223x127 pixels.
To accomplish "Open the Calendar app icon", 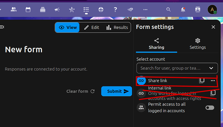I will (x=28, y=10).
